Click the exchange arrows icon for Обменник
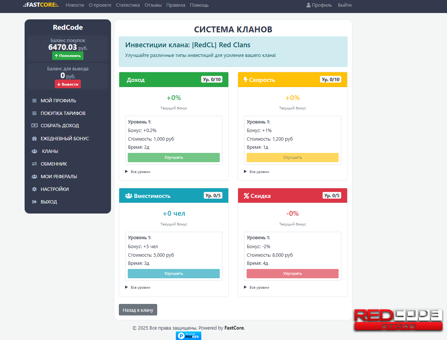 pyautogui.click(x=34, y=164)
